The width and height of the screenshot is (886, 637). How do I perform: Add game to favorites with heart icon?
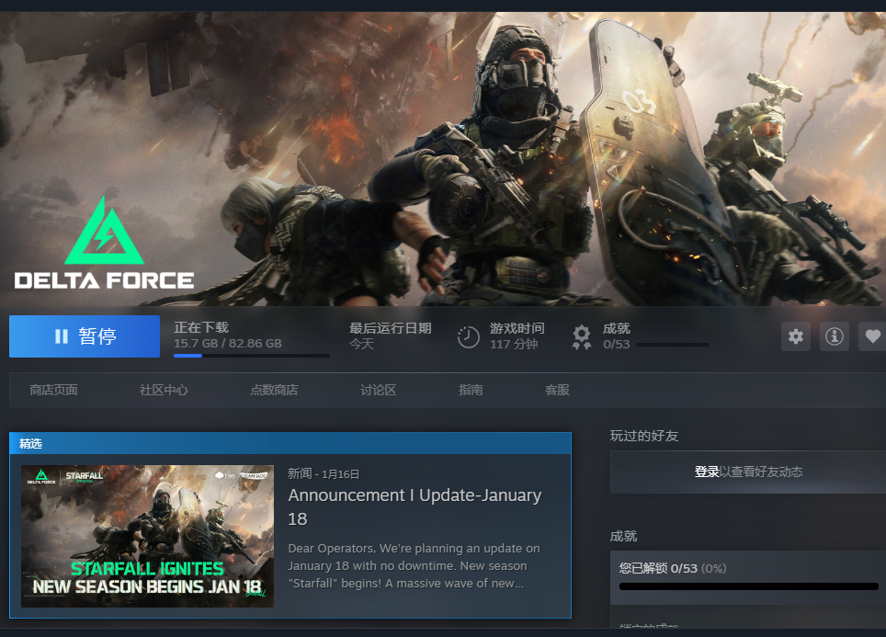[x=872, y=336]
